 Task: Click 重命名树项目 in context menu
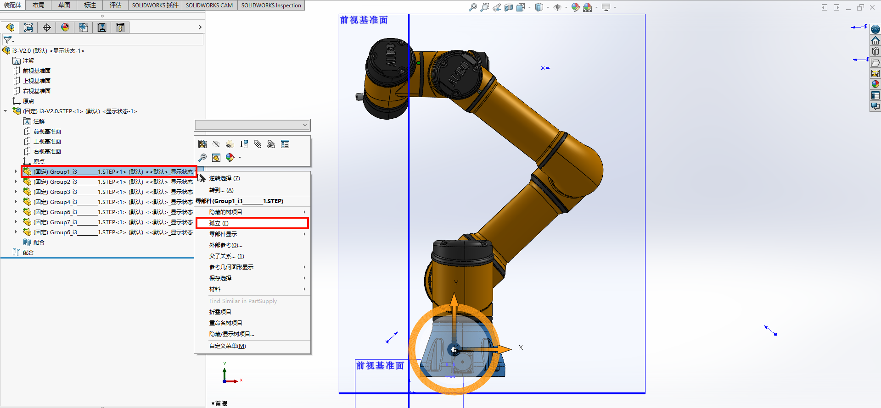pyautogui.click(x=252, y=323)
